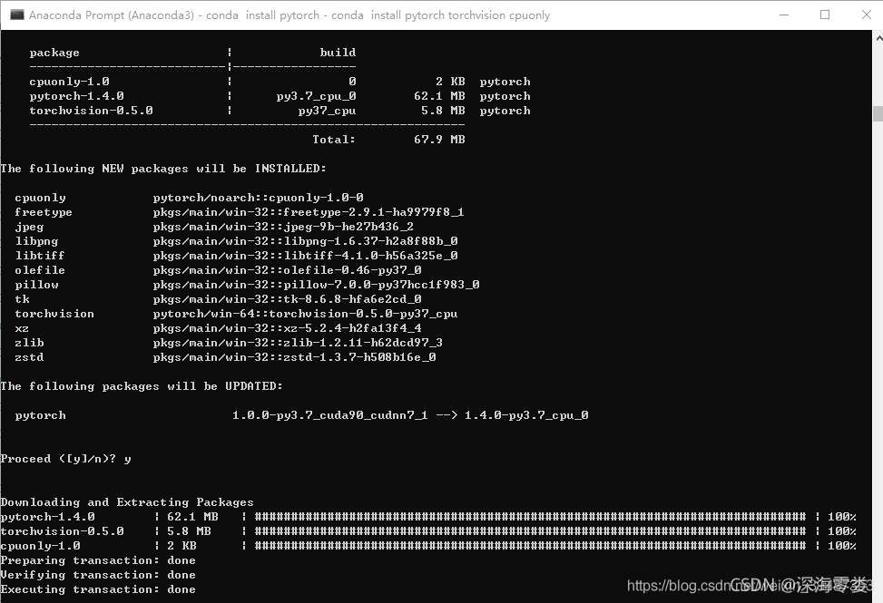This screenshot has height=603, width=883.
Task: Click 'pkgs/main/win-32::zlib-1.2.11-h62dcd97_3' text
Action: coord(298,343)
